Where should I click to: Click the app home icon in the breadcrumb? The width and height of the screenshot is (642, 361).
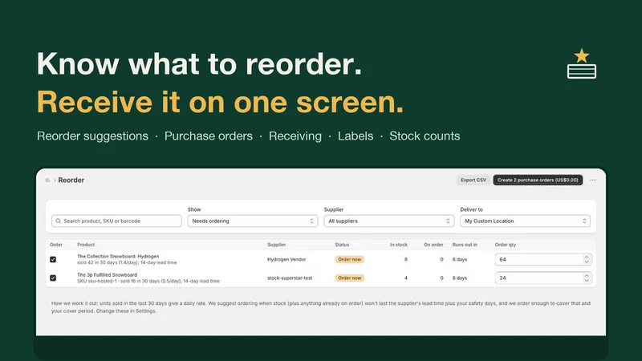point(47,180)
